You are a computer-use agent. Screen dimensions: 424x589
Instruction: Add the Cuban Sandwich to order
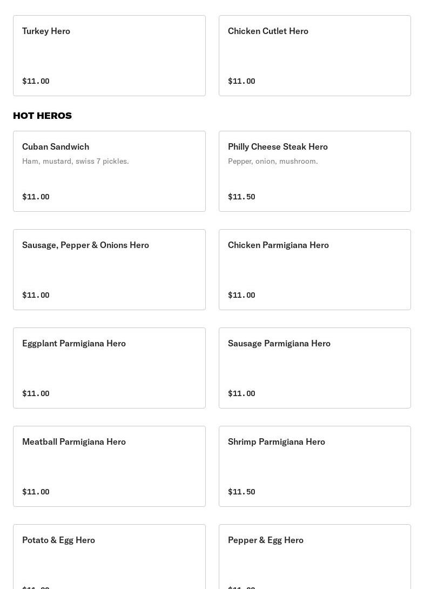pyautogui.click(x=109, y=171)
